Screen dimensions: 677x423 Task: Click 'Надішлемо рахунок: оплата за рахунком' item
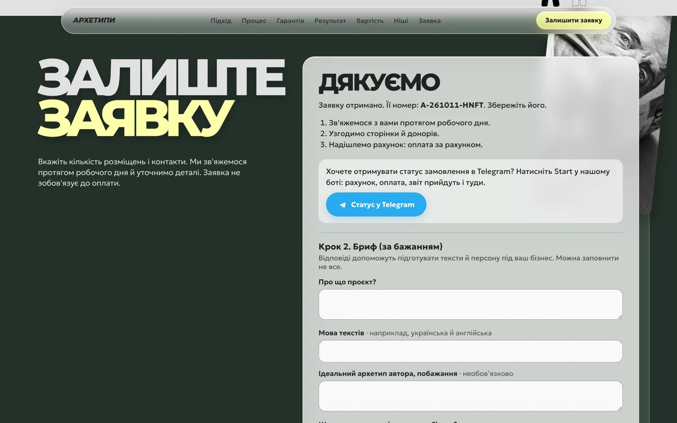point(405,145)
